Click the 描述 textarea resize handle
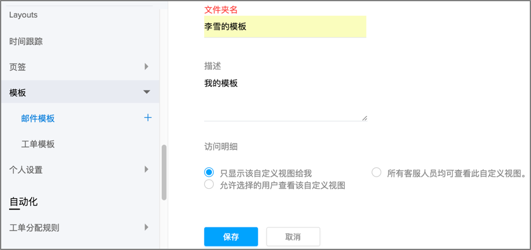The height and width of the screenshot is (250, 531). [x=364, y=118]
